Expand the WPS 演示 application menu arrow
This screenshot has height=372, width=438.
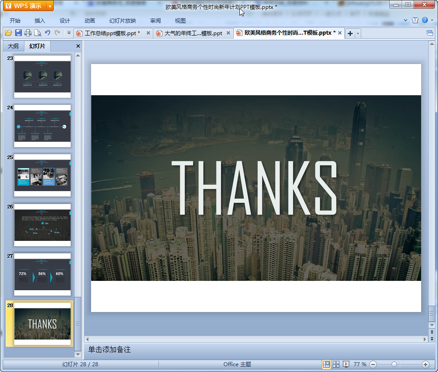pyautogui.click(x=50, y=6)
